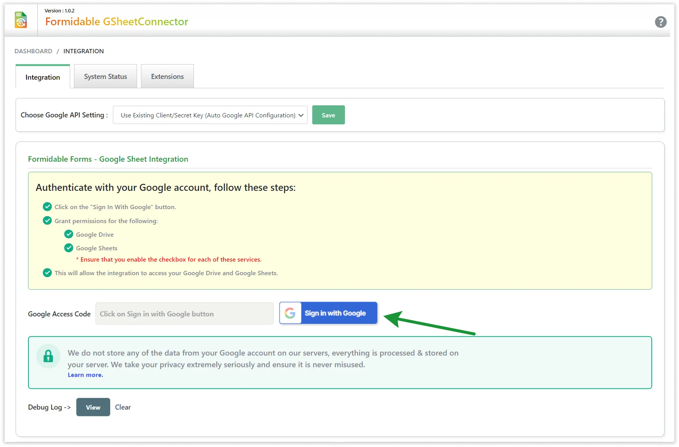Screen dimensions: 679x447
Task: Click checkmark beside Sign In With Google step
Action: tap(47, 206)
